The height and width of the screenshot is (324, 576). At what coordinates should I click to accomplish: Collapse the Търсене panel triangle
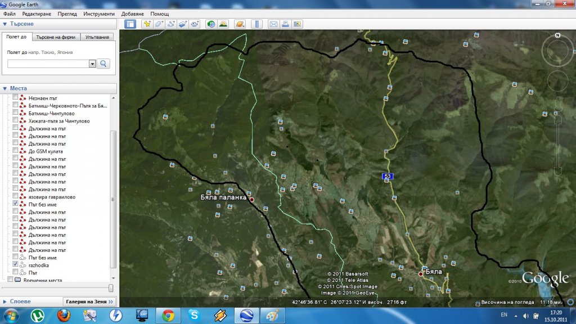click(4, 24)
